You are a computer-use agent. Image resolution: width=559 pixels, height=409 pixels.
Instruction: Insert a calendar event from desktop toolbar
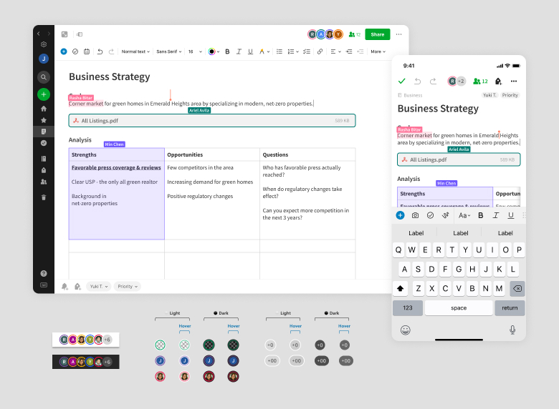[87, 51]
